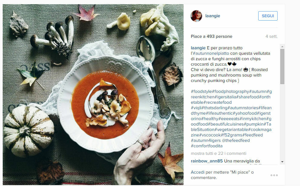The image size is (300, 186).
Task: Open the pumpkin soup photo
Action: coord(93,95)
